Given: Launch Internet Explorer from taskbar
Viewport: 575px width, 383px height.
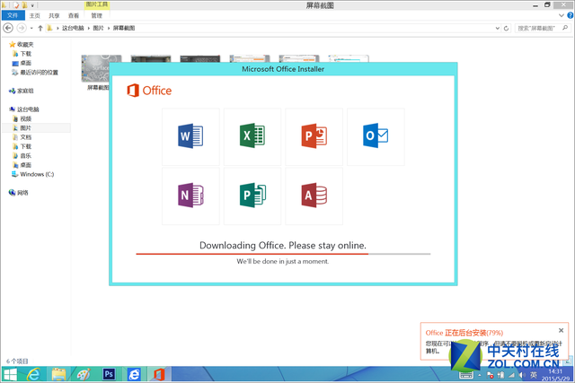Looking at the screenshot, I should point(33,375).
